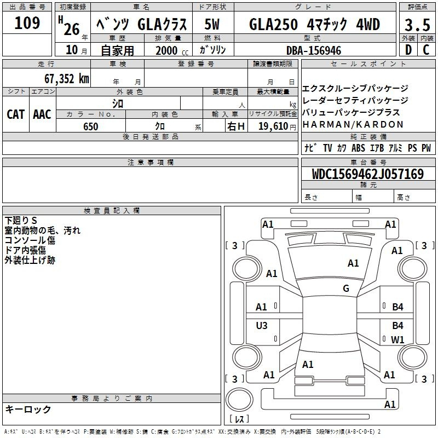Click the 下回りS inspector note line
This screenshot has height=438, width=438.
[21, 221]
